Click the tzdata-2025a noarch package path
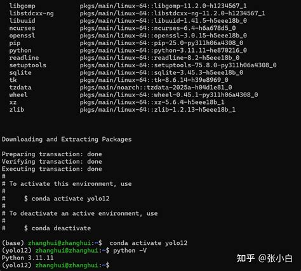 coord(156,88)
